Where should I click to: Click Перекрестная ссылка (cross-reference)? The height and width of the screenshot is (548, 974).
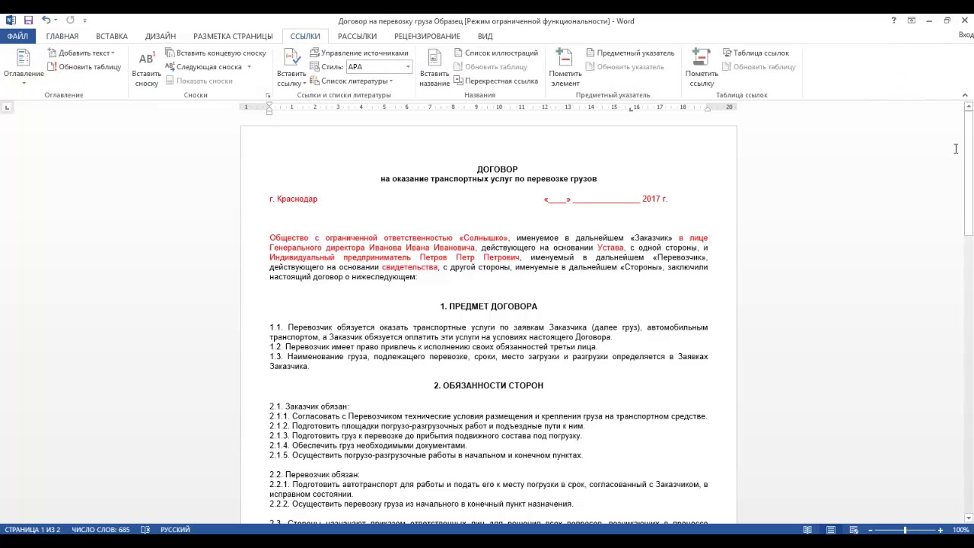[x=496, y=81]
